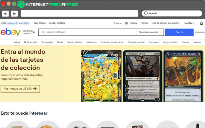This screenshot has width=205, height=128.
Task: Click the browser back arrow button
Action: pyautogui.click(x=5, y=13)
